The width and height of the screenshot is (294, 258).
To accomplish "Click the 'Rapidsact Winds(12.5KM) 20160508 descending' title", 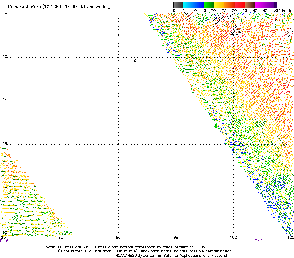I will pyautogui.click(x=59, y=7).
